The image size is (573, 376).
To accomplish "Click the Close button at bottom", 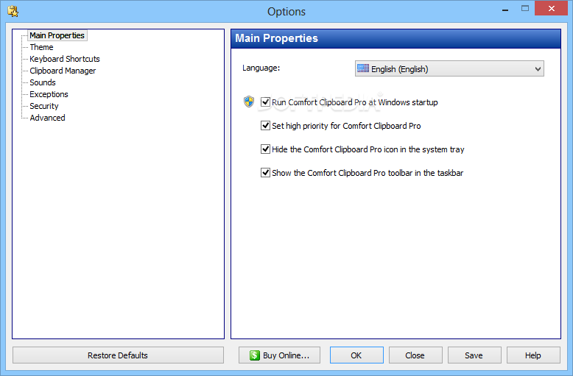I will (x=415, y=355).
